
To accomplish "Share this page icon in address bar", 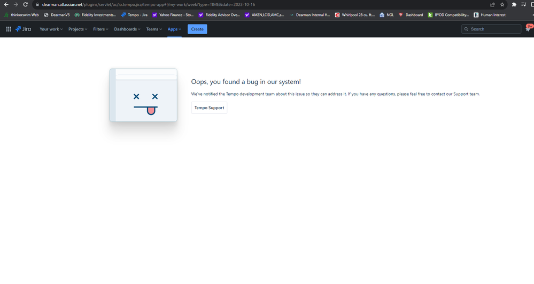I will point(492,4).
